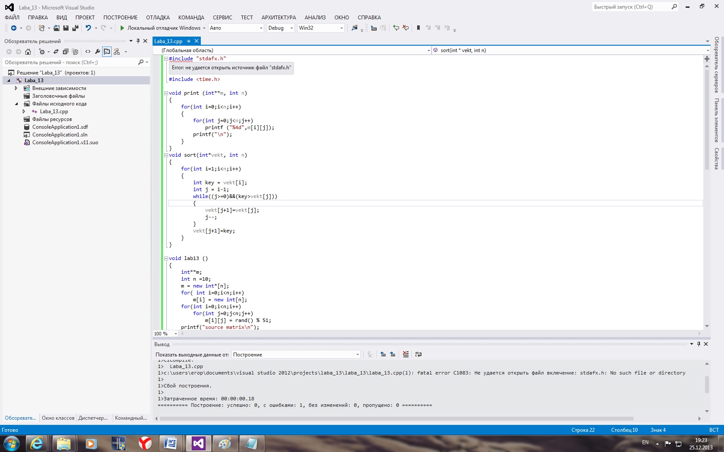This screenshot has width=724, height=452.
Task: Click the Undo arrow icon
Action: click(88, 28)
